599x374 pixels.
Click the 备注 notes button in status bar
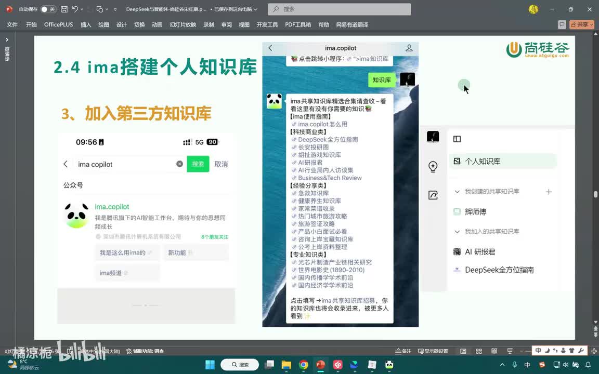(x=403, y=351)
